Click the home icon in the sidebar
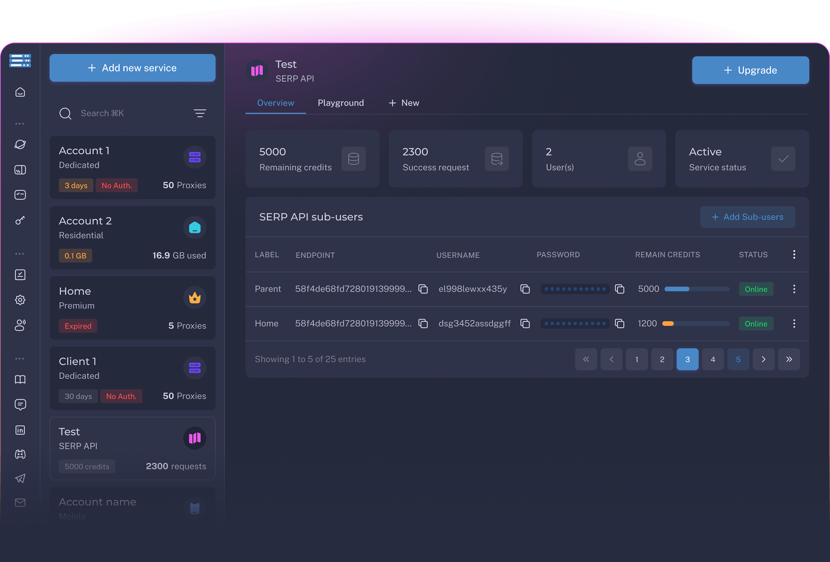The width and height of the screenshot is (830, 562). tap(20, 92)
